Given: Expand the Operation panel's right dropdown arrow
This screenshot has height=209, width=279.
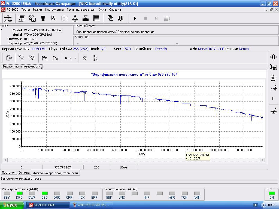Looking at the screenshot, I should (177, 44).
